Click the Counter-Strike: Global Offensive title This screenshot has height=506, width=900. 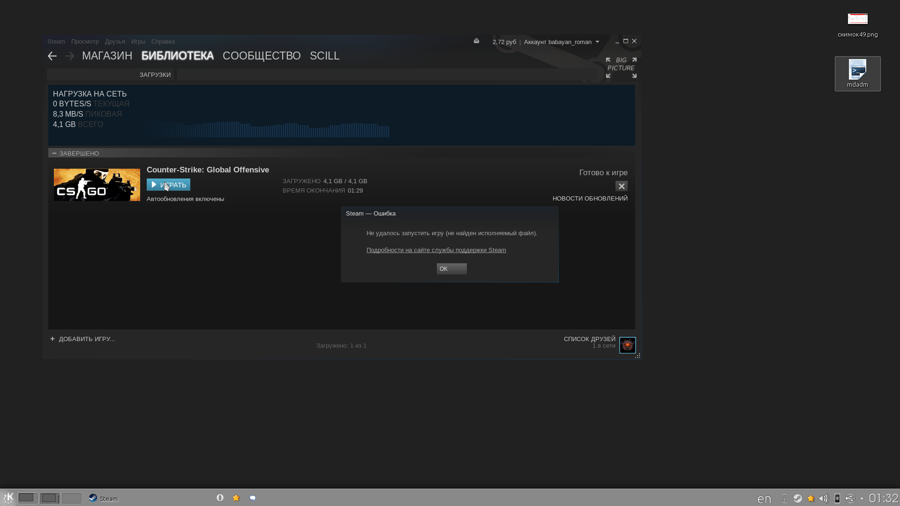coord(208,170)
